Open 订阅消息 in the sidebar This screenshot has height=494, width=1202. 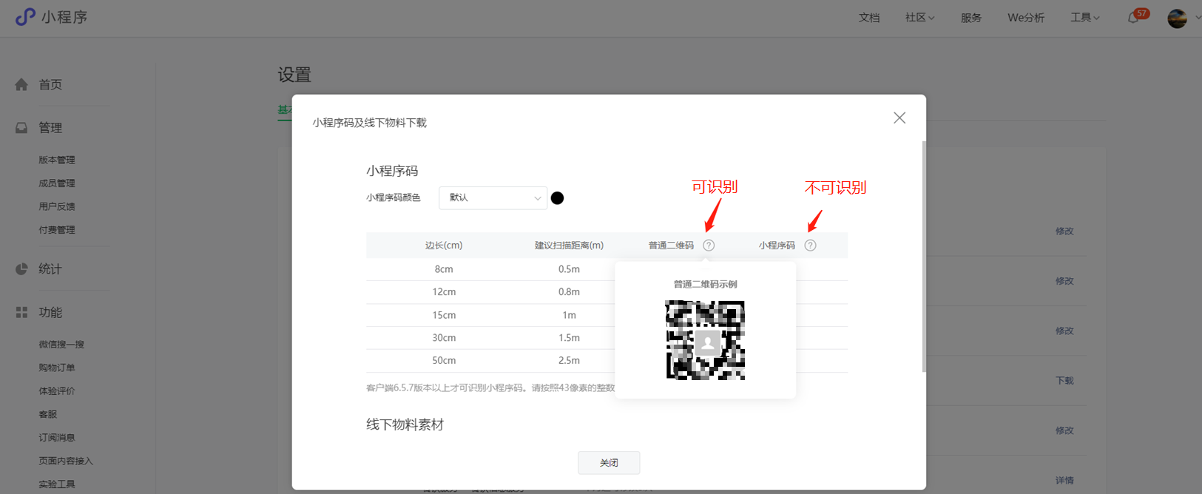[57, 438]
